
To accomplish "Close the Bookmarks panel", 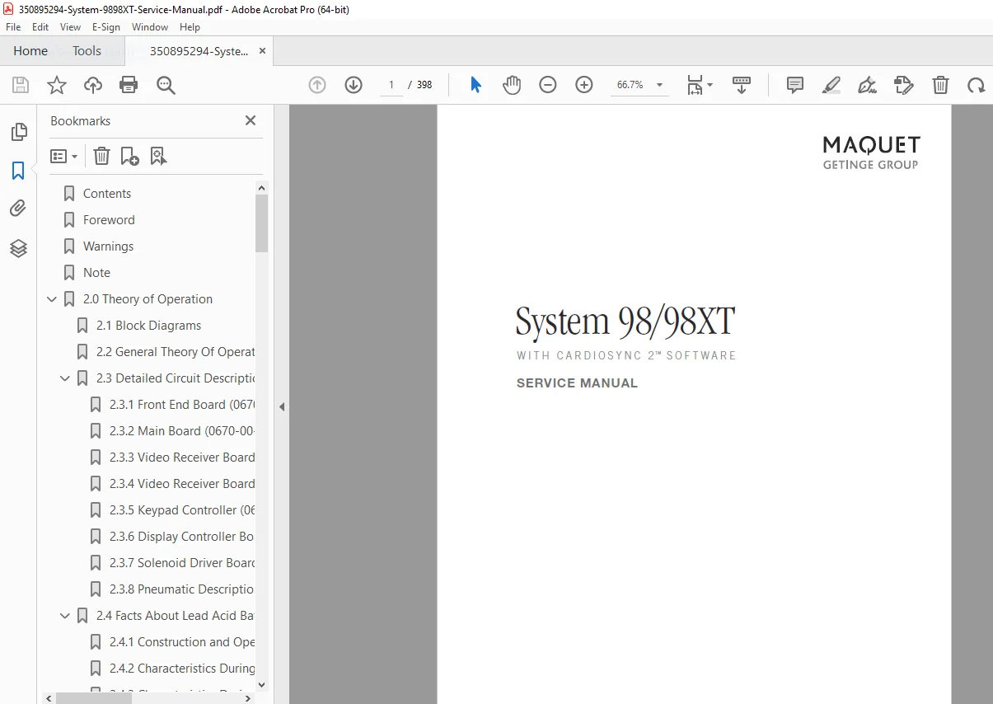I will 251,120.
